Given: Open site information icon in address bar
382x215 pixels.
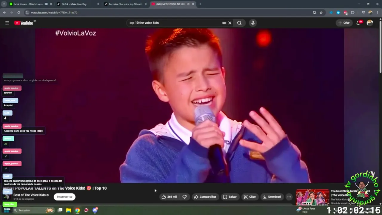Looking at the screenshot, I should (x=27, y=13).
